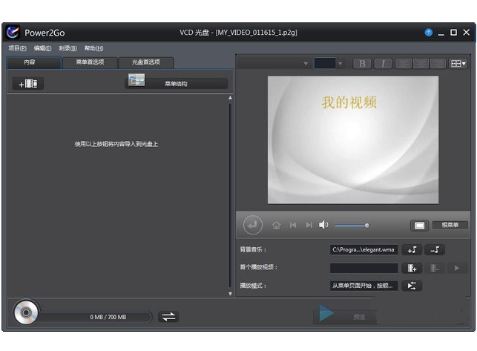Click the menu preview thumbnail

tap(353, 140)
